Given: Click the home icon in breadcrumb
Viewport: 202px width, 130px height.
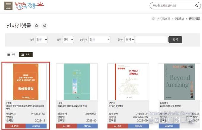Looking at the screenshot, I should 153,18.
